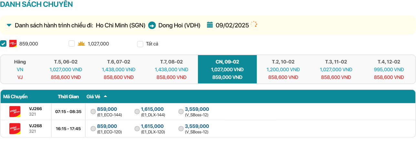
Task: Open the T.4, 12-02 date column
Action: click(x=389, y=69)
